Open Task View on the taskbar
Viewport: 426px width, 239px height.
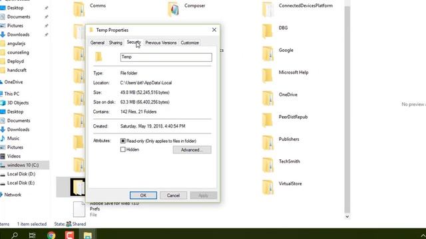click(x=32, y=235)
